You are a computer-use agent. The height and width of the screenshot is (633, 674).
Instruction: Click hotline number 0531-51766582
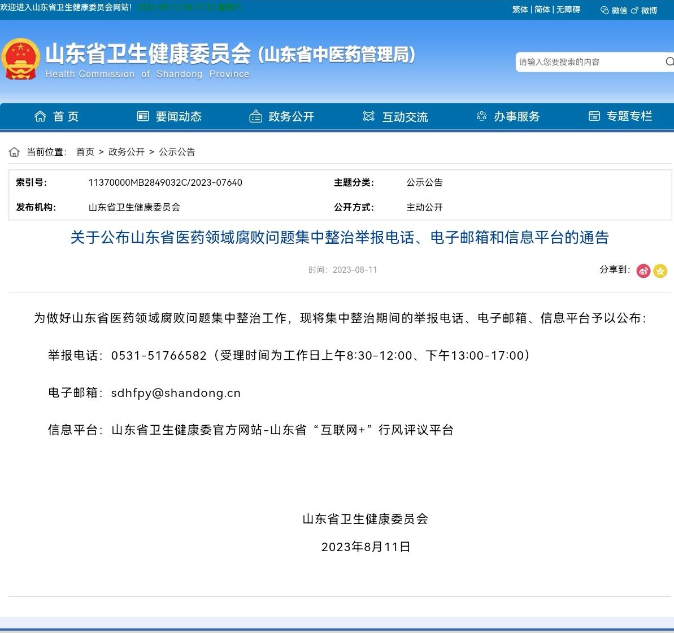click(x=159, y=355)
